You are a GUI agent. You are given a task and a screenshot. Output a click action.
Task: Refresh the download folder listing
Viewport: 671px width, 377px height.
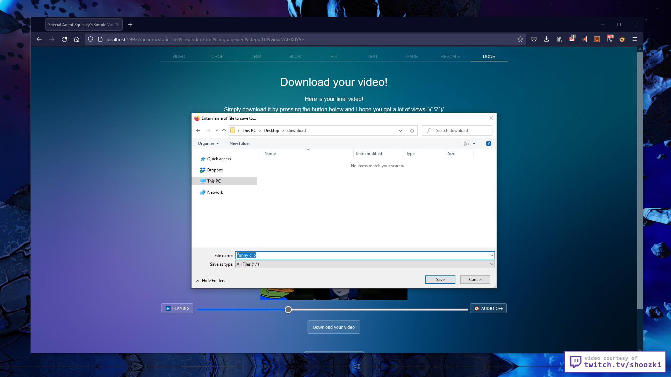[412, 131]
